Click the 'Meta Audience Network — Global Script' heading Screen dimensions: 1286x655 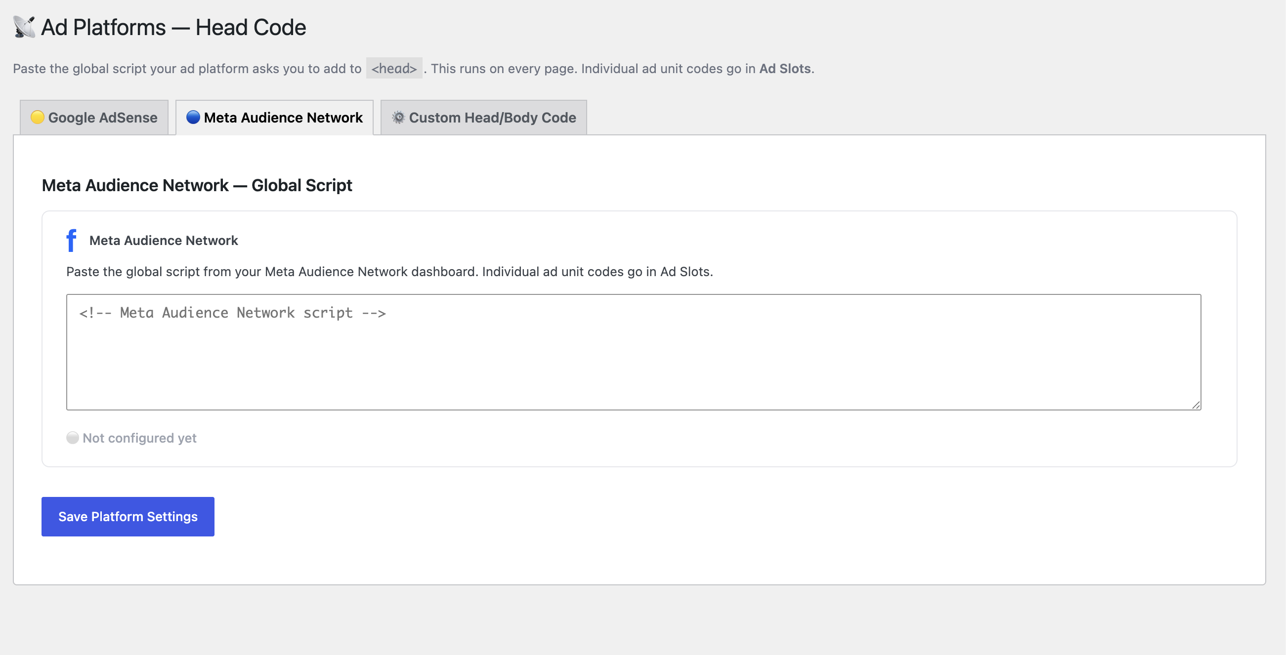pos(197,185)
